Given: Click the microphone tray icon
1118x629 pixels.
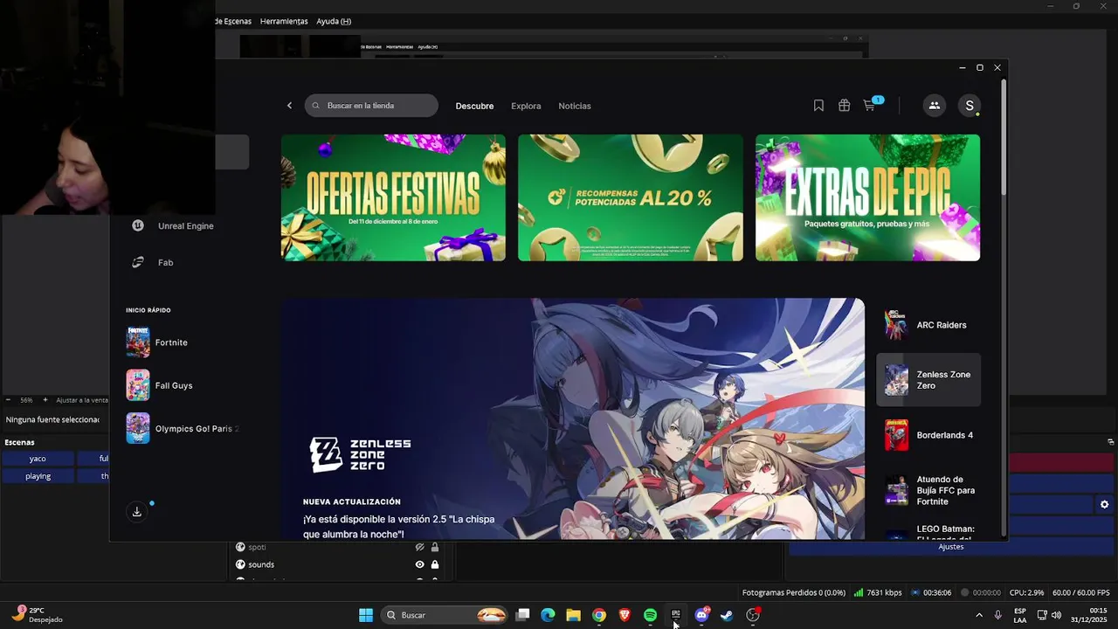Looking at the screenshot, I should click(x=997, y=615).
